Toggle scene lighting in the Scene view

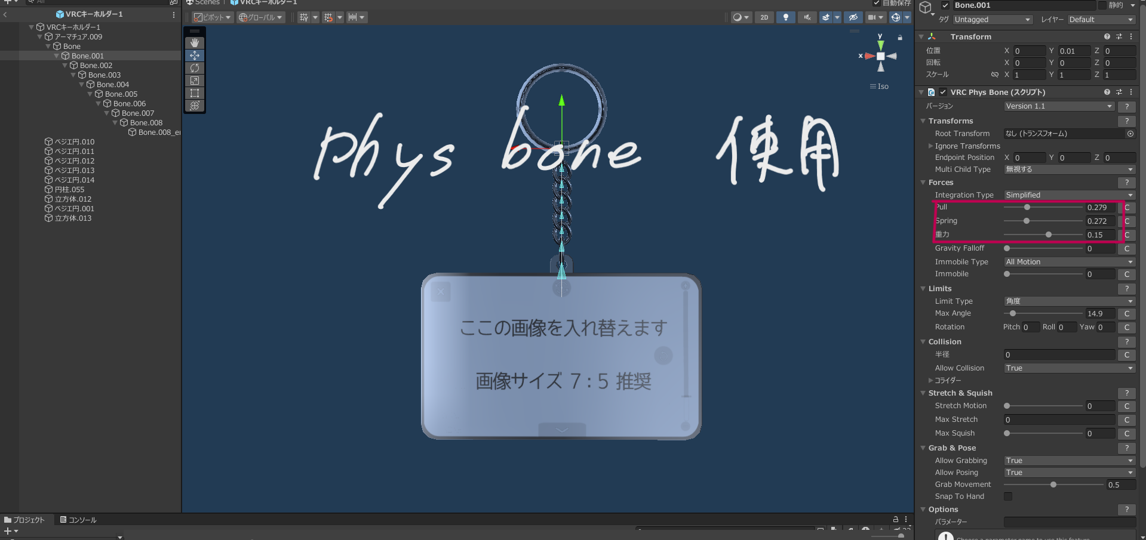(785, 17)
